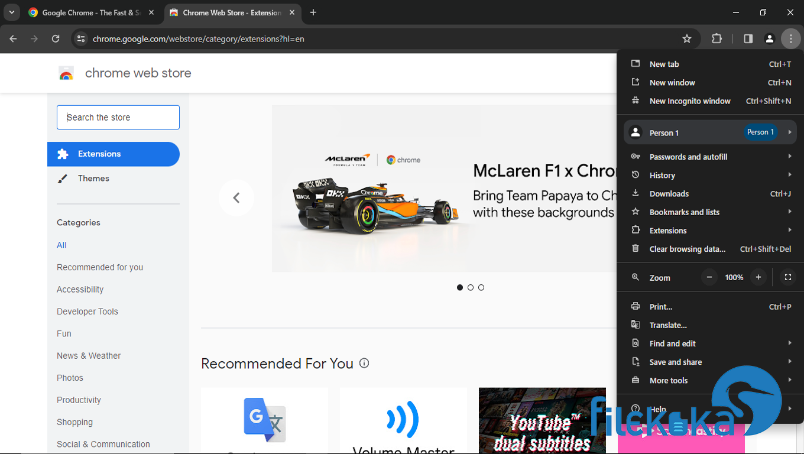Focus the Search the store field
The height and width of the screenshot is (454, 804).
coord(118,117)
